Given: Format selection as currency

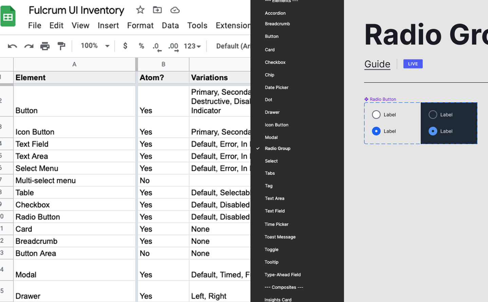Looking at the screenshot, I should 125,46.
